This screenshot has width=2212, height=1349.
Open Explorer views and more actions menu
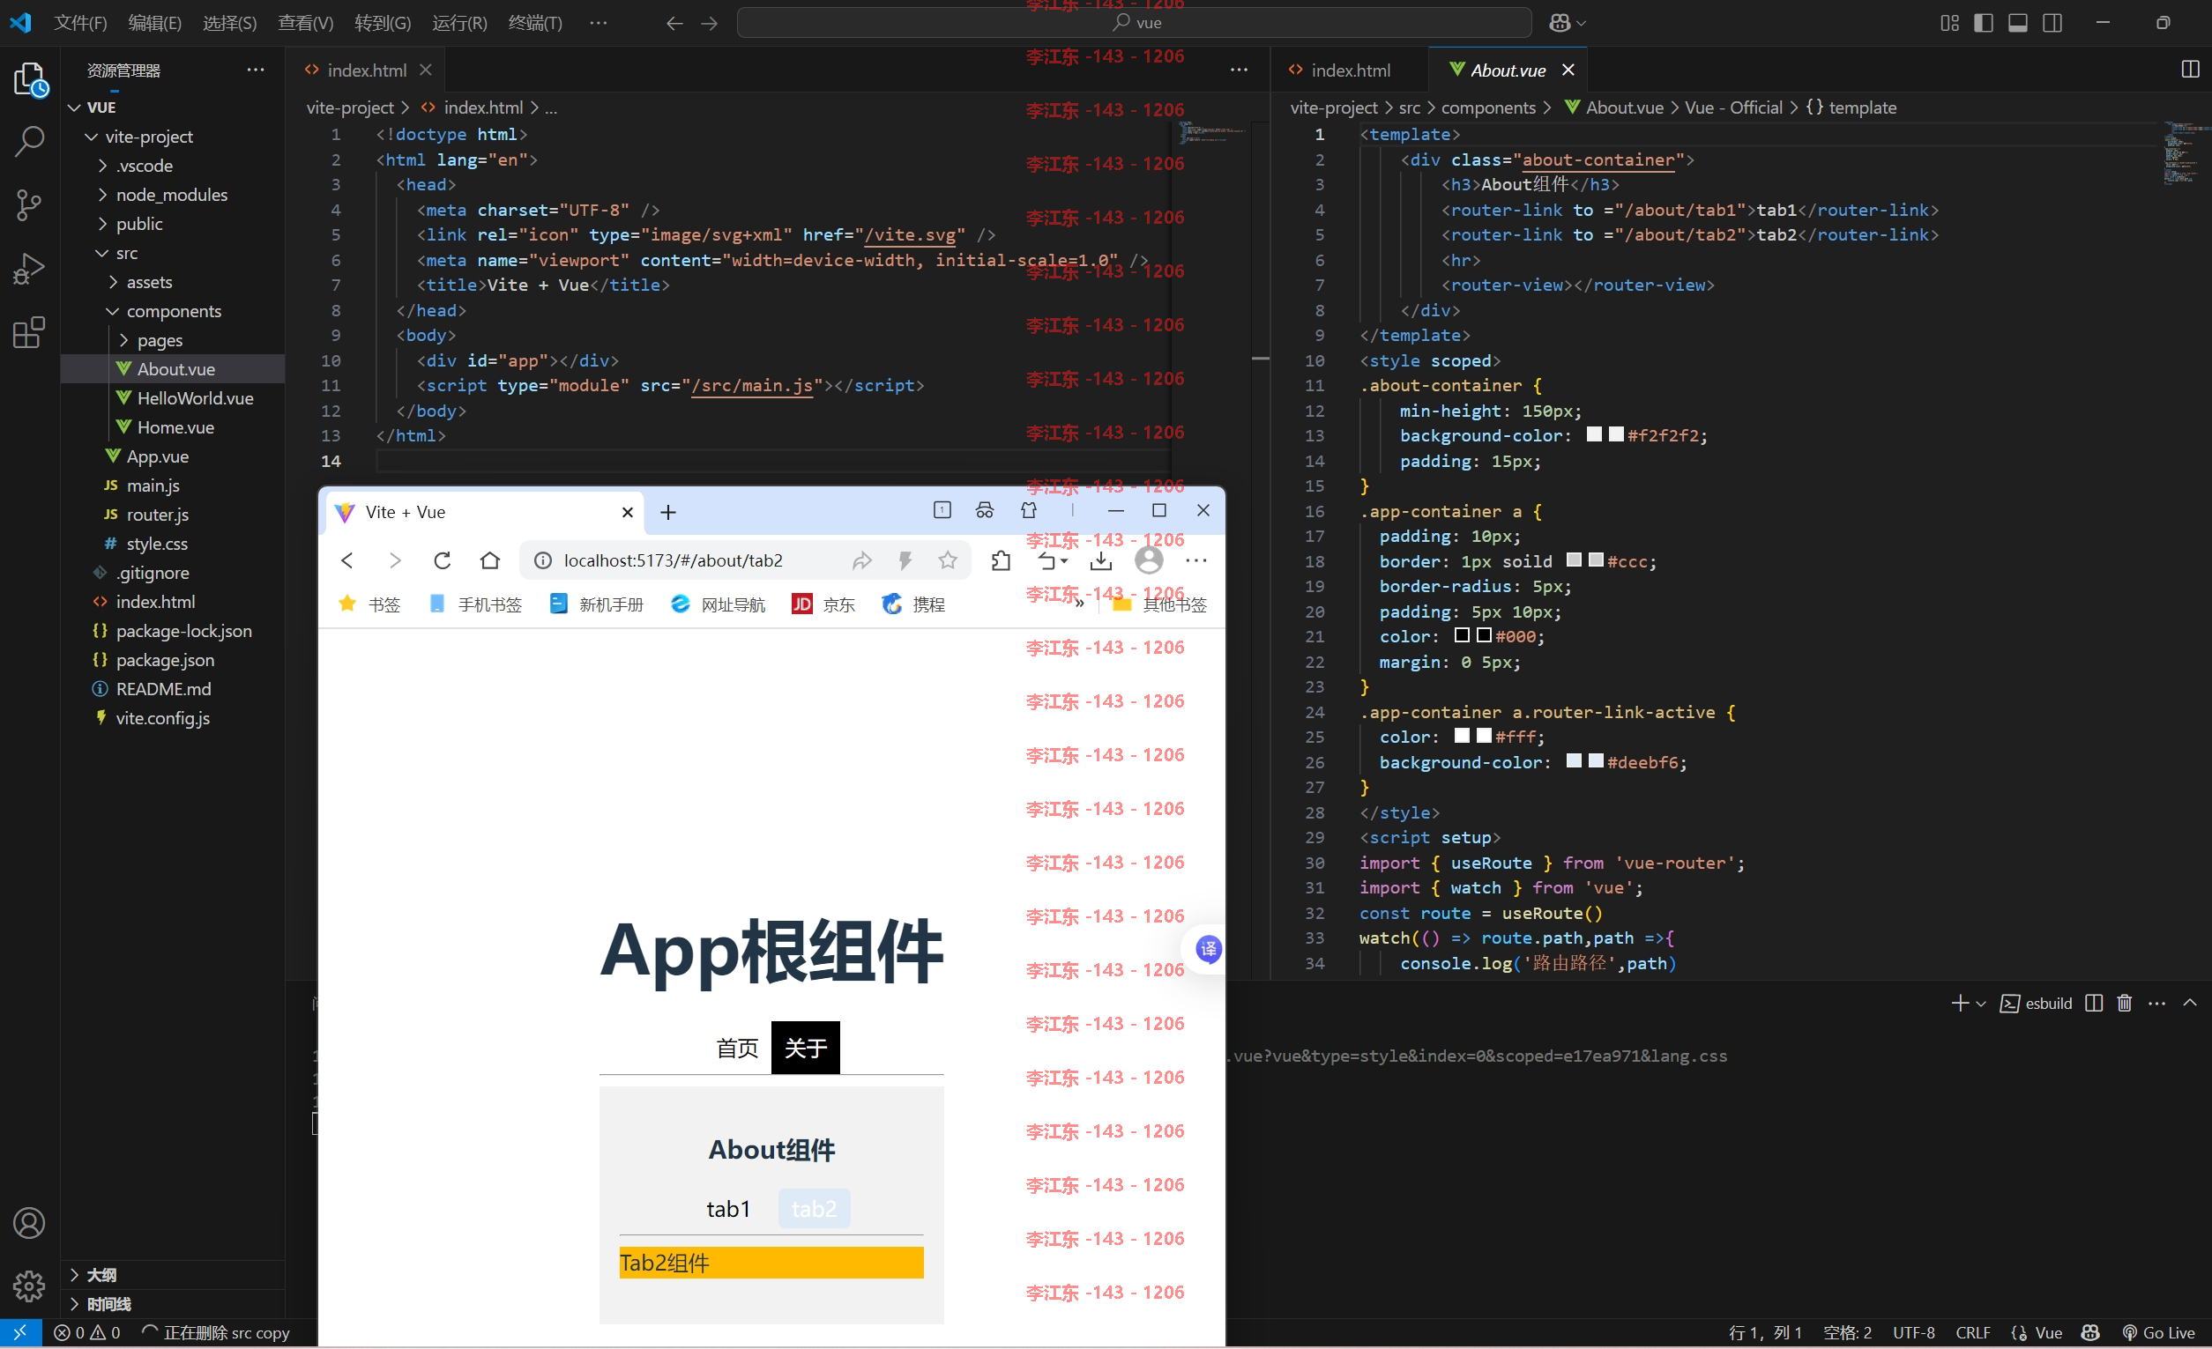(x=256, y=70)
